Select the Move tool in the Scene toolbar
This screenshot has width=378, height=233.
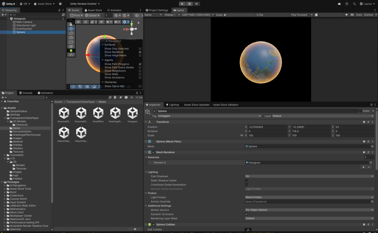[x=71, y=29]
